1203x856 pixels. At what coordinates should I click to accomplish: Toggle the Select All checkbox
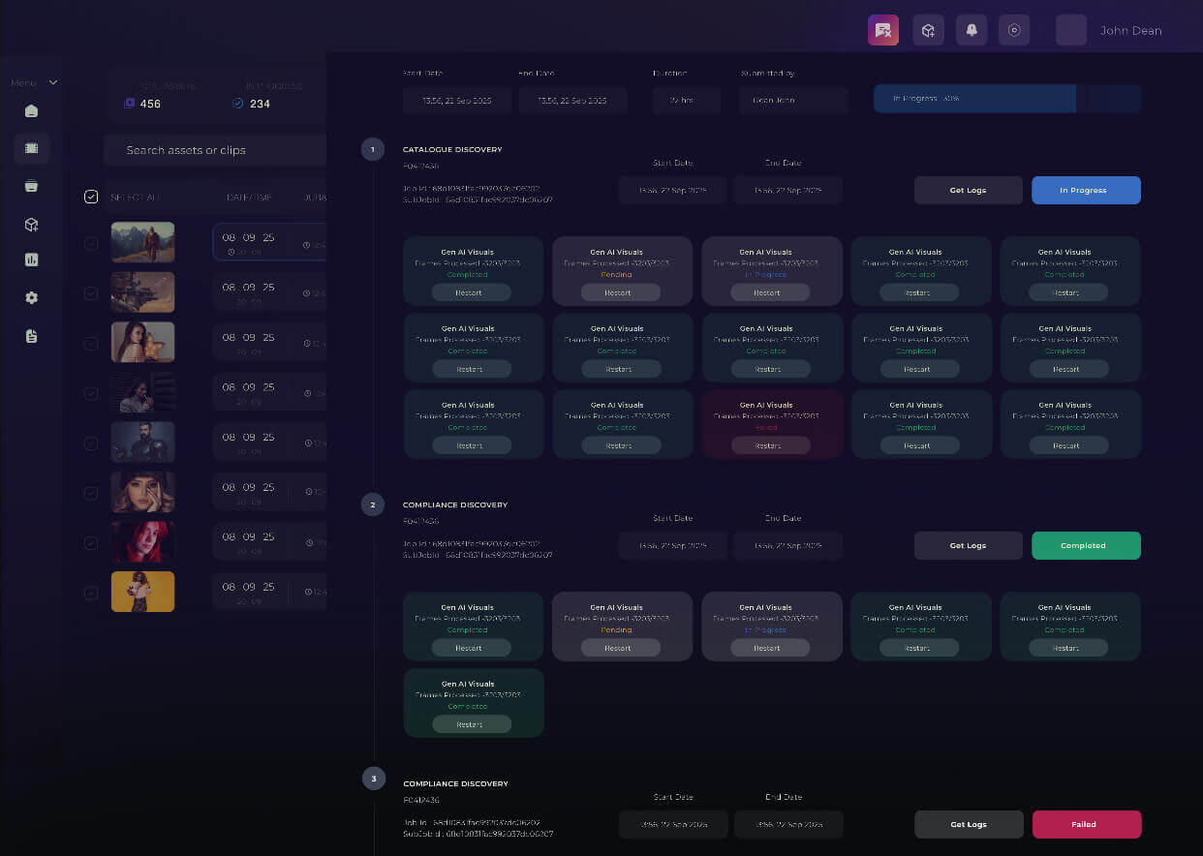pyautogui.click(x=91, y=197)
